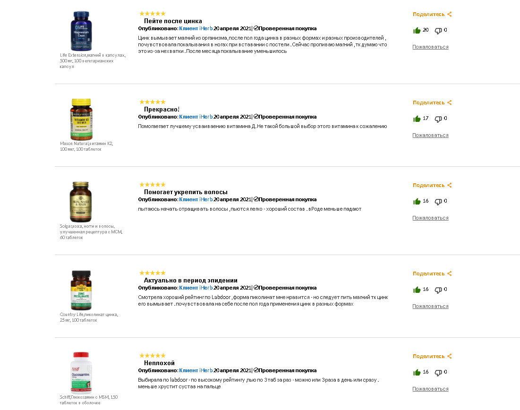Viewport: 520px width, 410px height.
Task: Share the 'Помогает укрепить волосы' review
Action: [432, 185]
